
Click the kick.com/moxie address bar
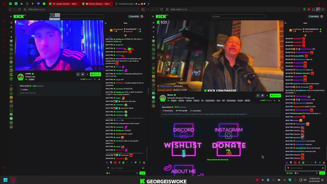point(232,9)
